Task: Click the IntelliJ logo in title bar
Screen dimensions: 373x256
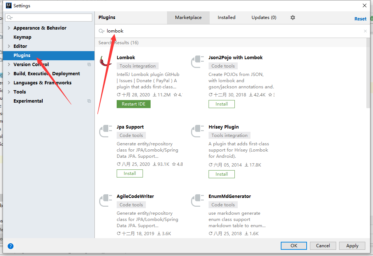Action: (8, 5)
